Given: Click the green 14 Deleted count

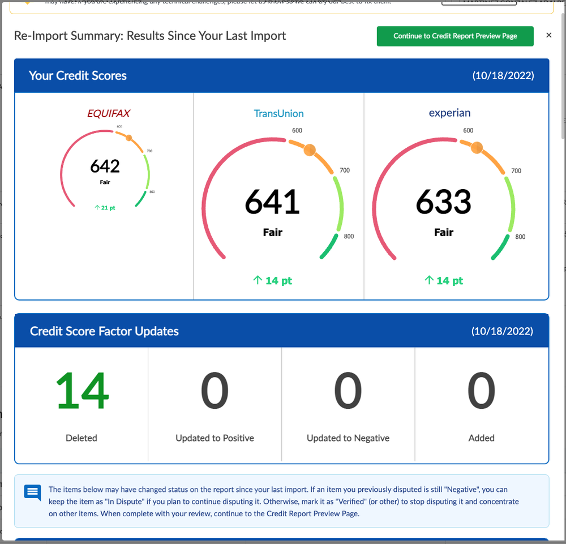Looking at the screenshot, I should pos(82,391).
